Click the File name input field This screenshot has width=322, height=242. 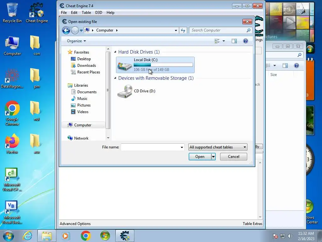[151, 147]
